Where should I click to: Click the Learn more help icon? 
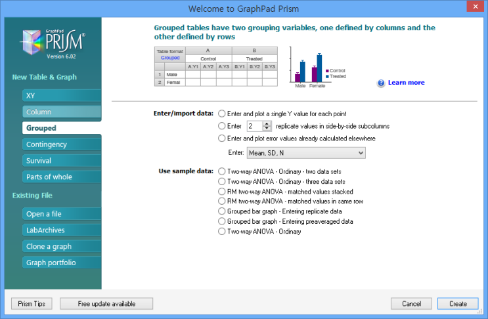coord(381,83)
